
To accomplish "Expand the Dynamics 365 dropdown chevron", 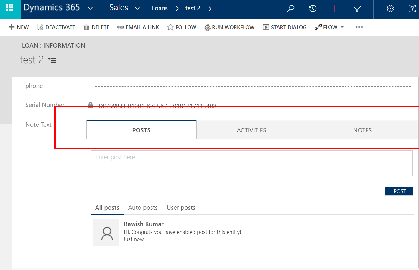I will pyautogui.click(x=90, y=9).
